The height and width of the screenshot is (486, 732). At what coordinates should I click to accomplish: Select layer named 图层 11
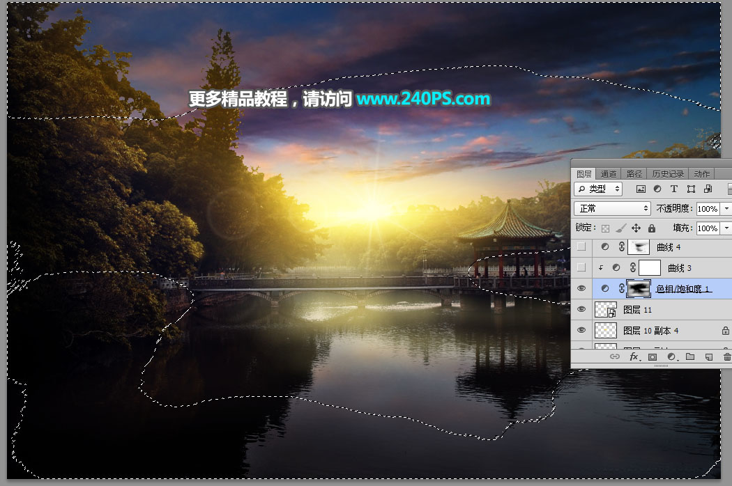coord(637,310)
